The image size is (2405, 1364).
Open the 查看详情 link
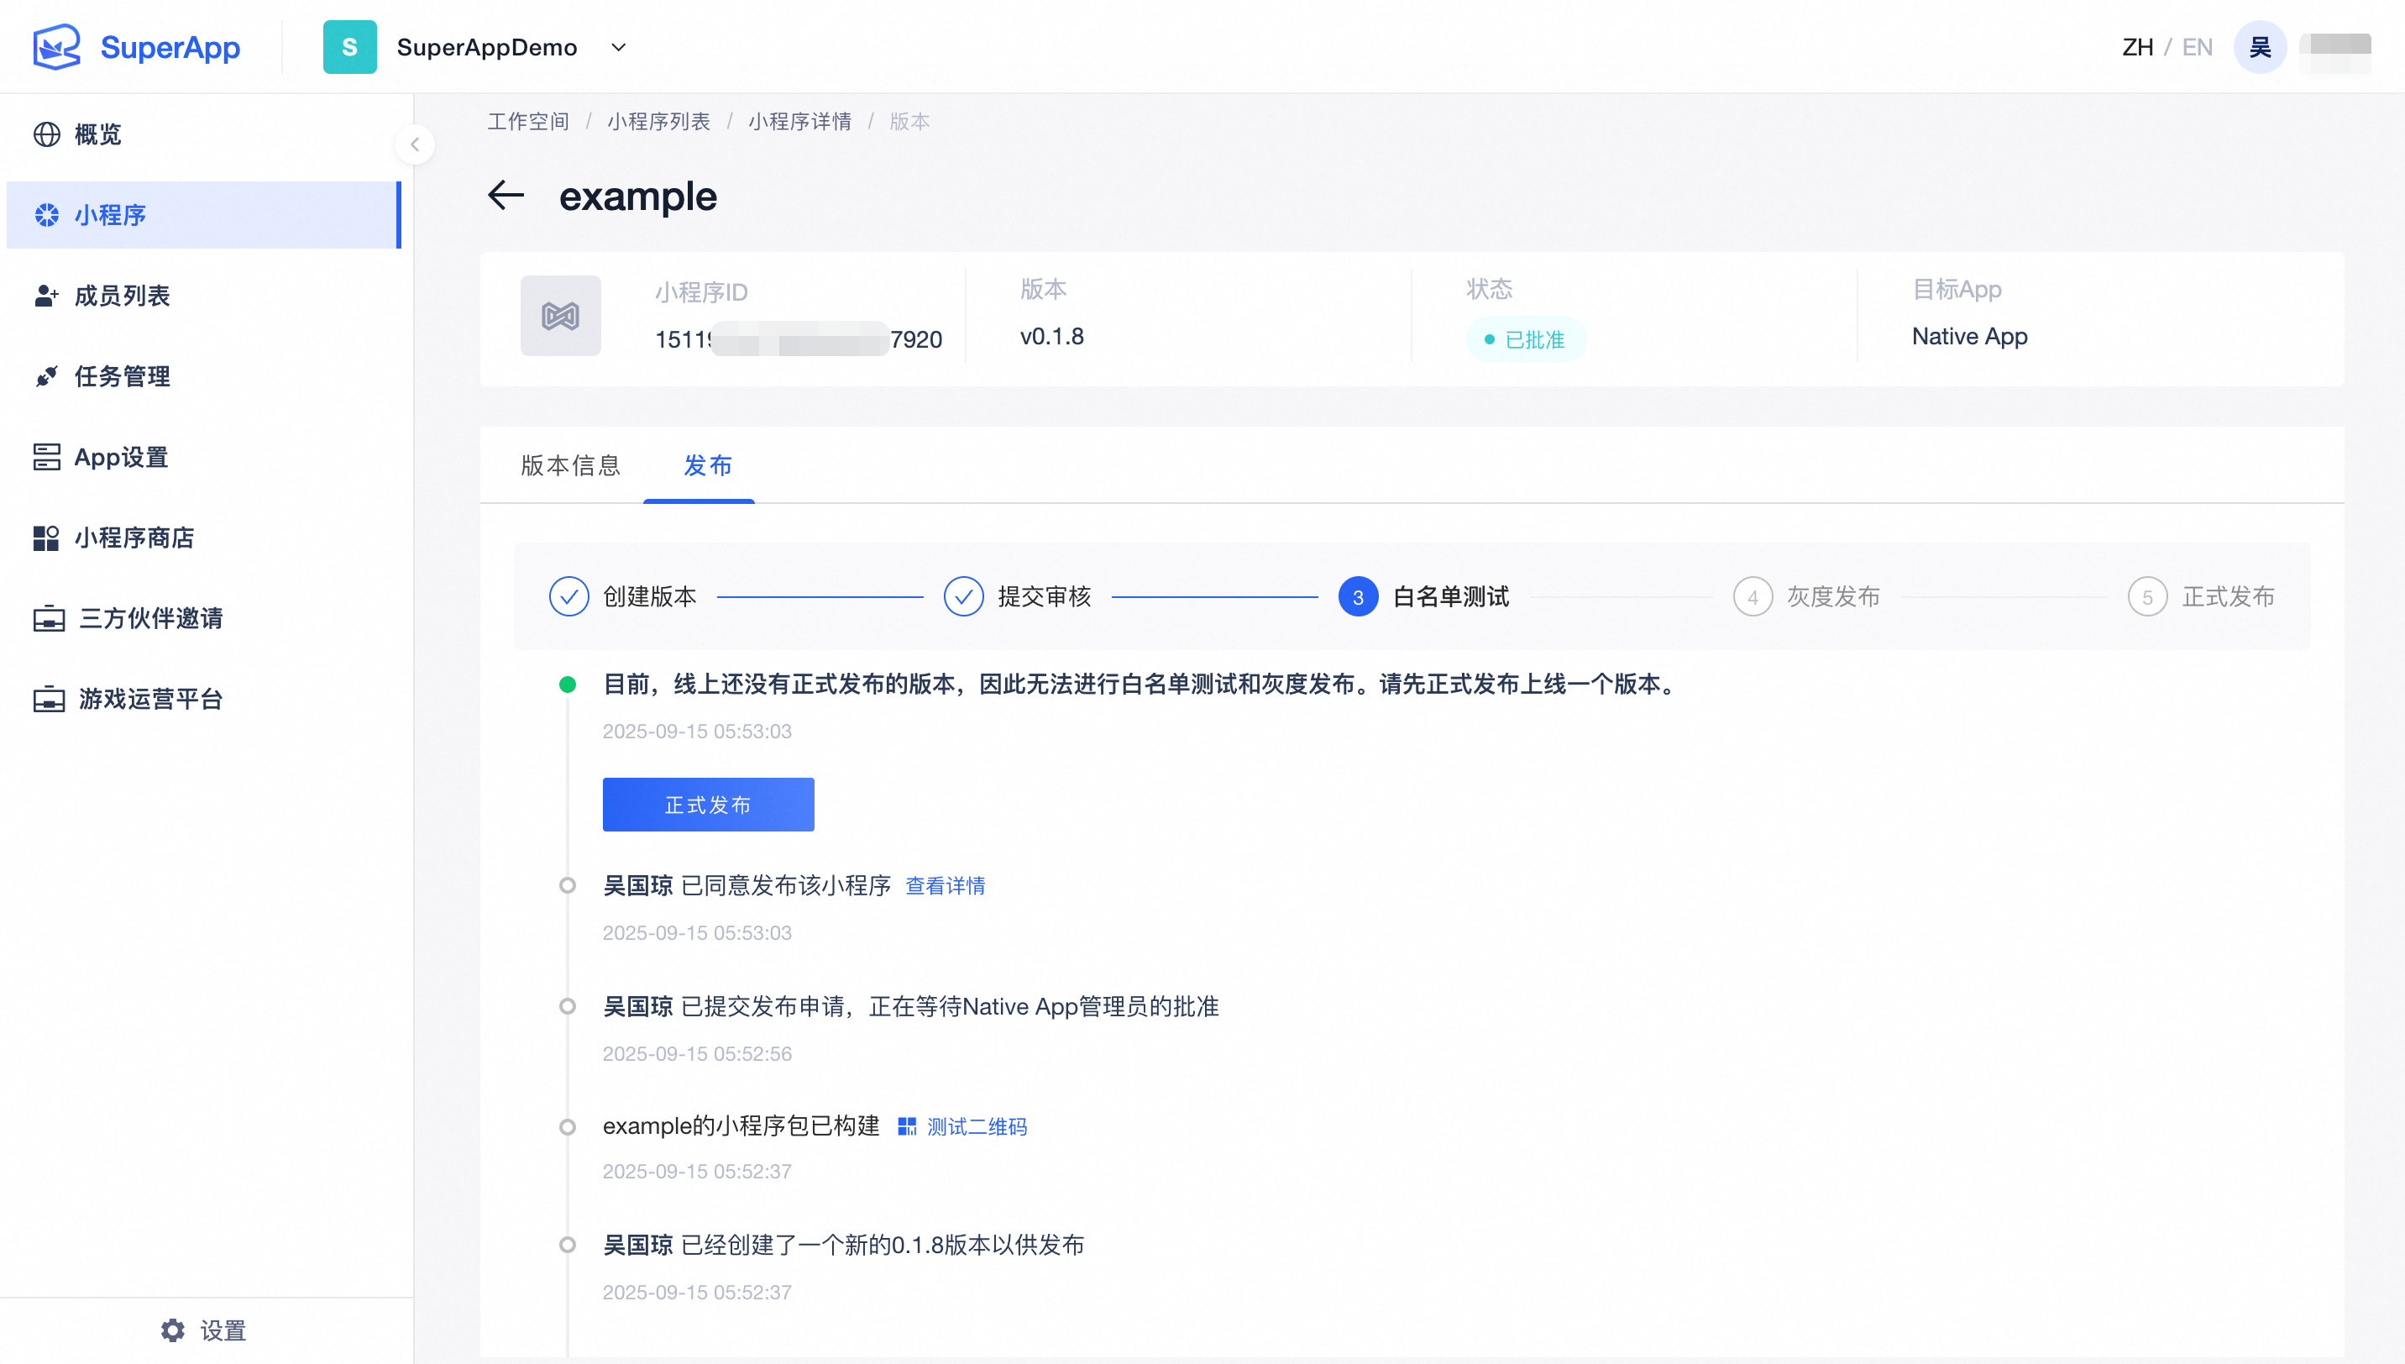click(x=945, y=886)
